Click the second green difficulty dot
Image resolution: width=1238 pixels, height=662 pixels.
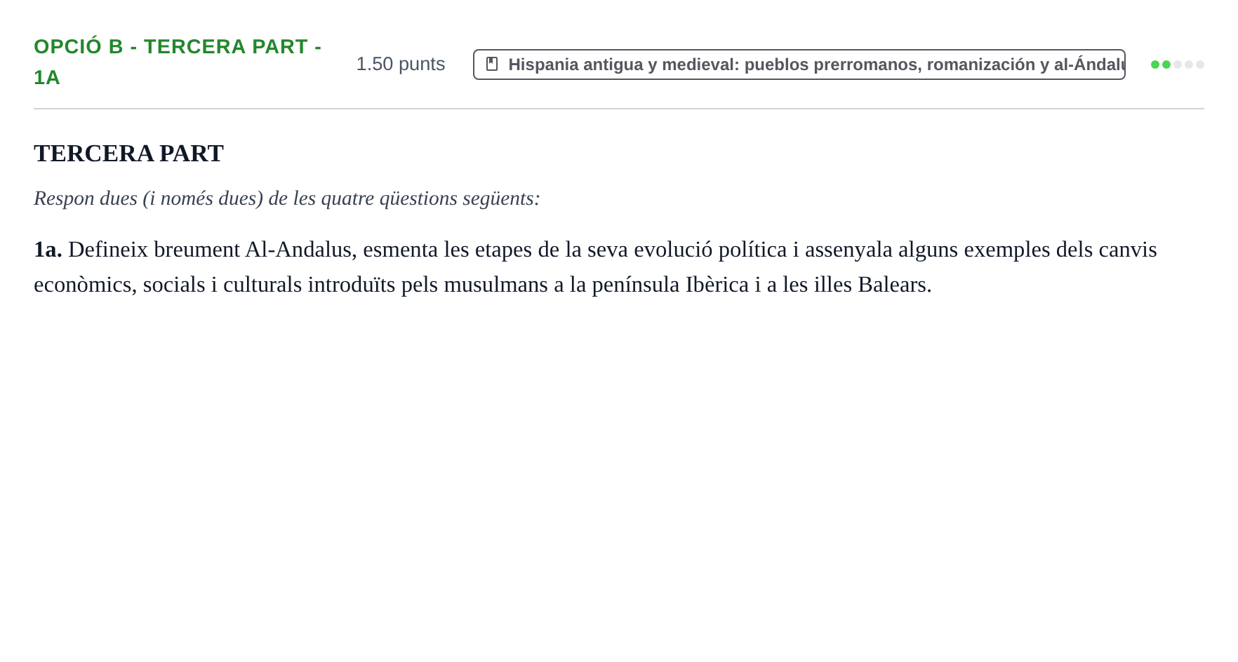click(1166, 65)
